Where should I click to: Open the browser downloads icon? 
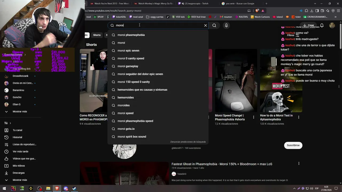pos(312,11)
